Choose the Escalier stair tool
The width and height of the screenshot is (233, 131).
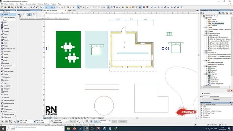tap(8, 40)
